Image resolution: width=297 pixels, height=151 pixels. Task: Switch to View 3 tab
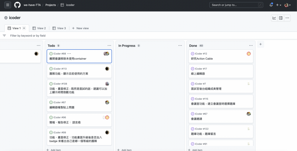59,28
